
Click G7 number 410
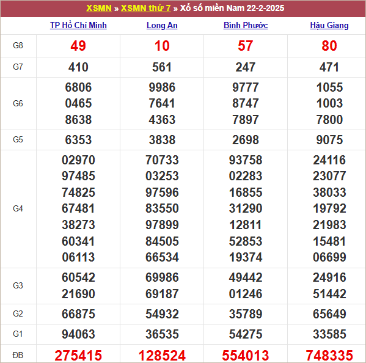click(78, 67)
